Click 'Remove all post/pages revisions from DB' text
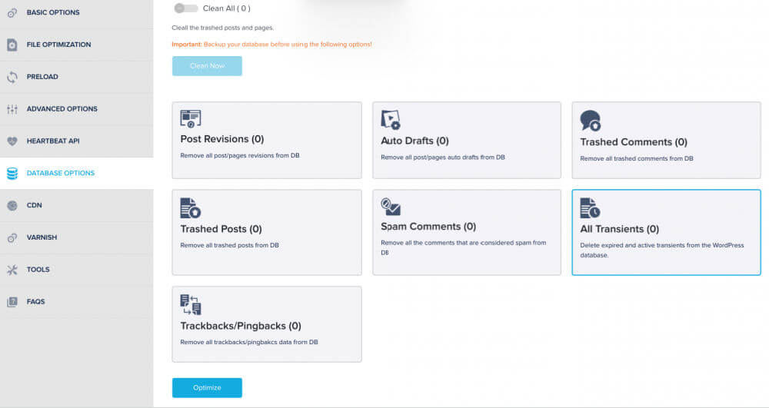769x408 pixels. [240, 156]
